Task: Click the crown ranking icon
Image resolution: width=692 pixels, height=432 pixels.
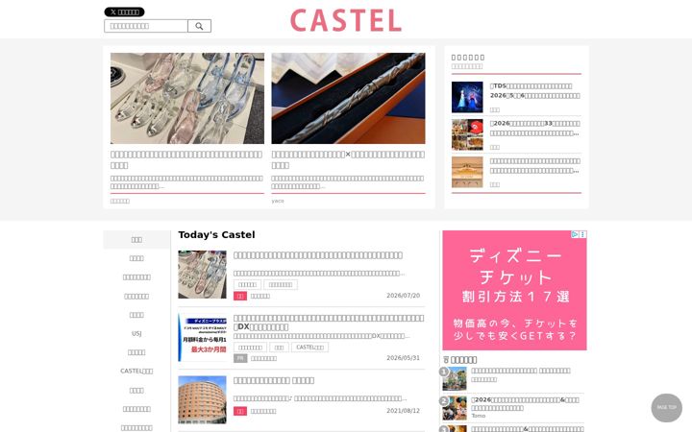Action: tap(446, 360)
